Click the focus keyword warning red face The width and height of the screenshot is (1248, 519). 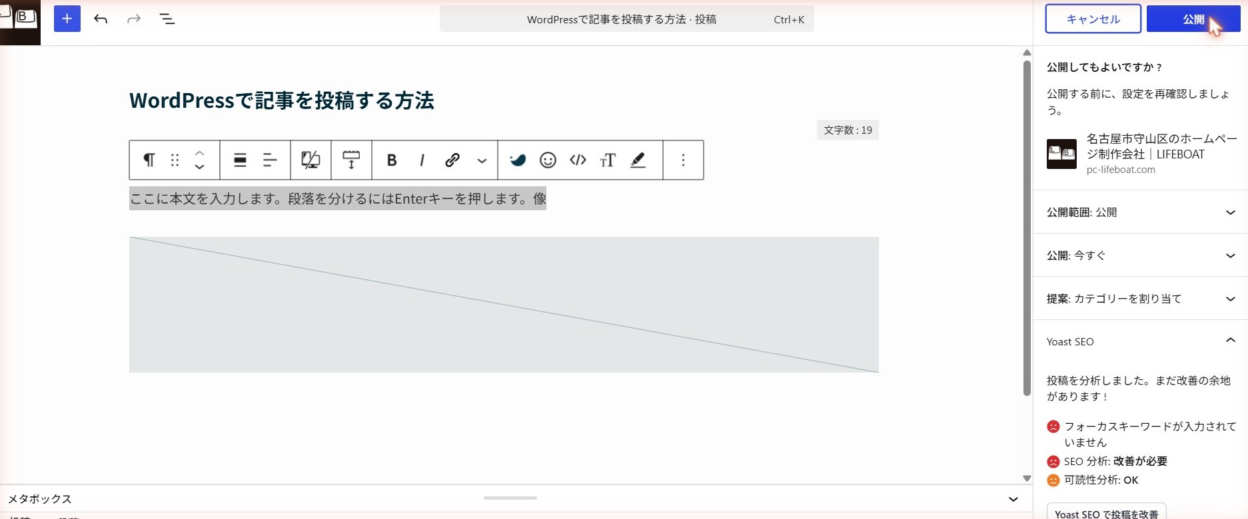click(x=1053, y=427)
